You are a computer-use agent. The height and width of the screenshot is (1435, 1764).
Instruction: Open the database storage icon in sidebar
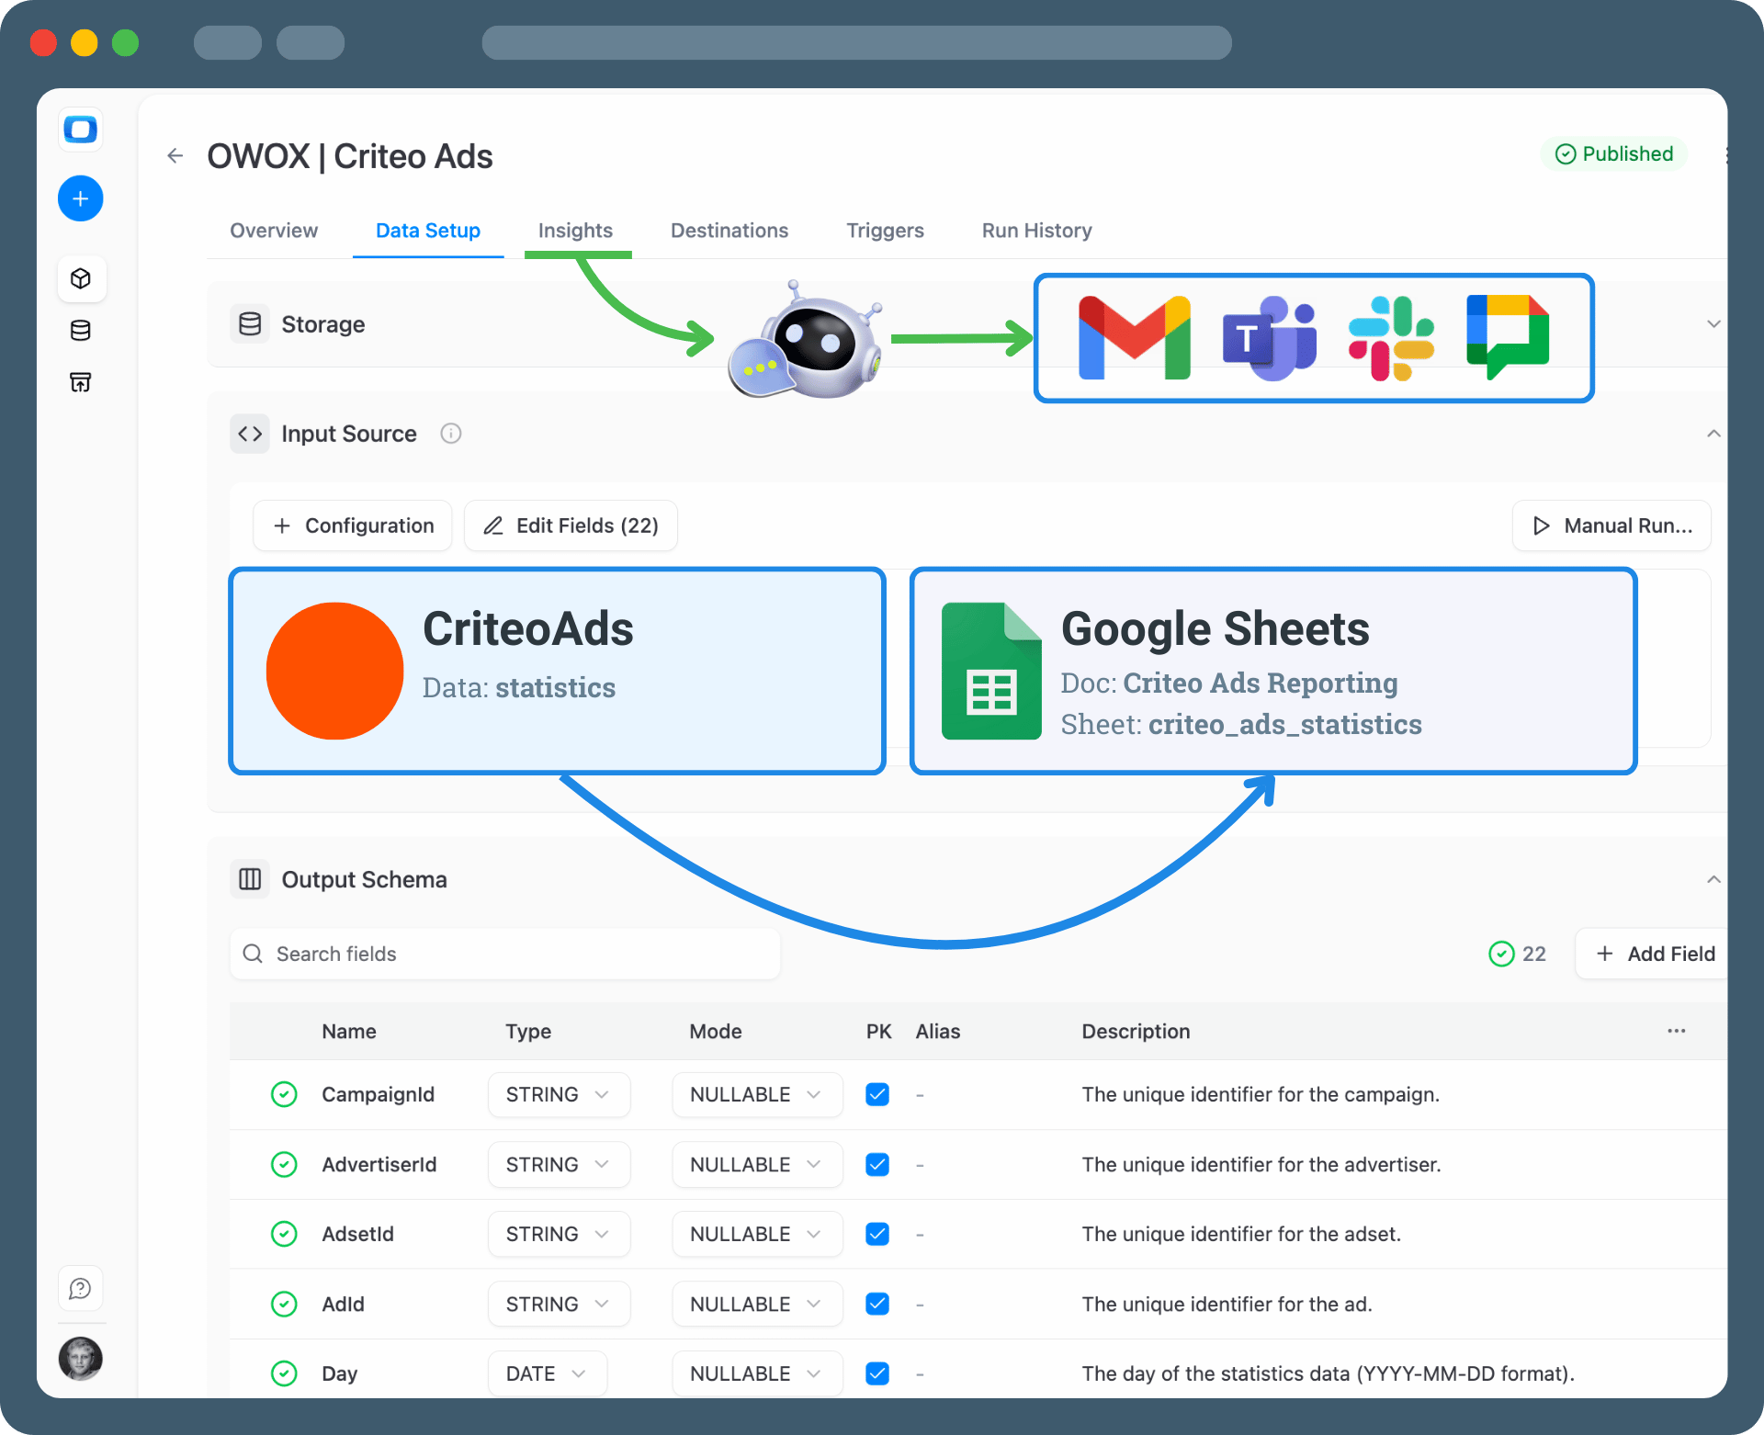[x=81, y=331]
